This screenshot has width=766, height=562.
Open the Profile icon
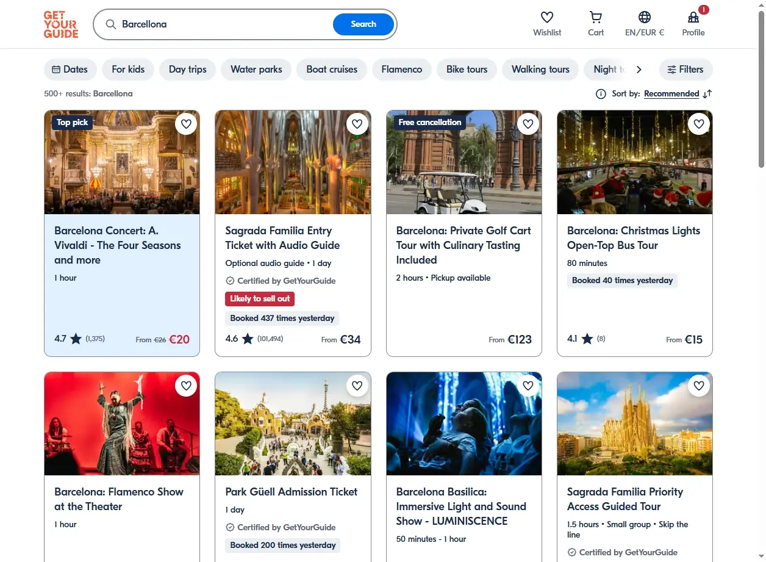point(693,17)
